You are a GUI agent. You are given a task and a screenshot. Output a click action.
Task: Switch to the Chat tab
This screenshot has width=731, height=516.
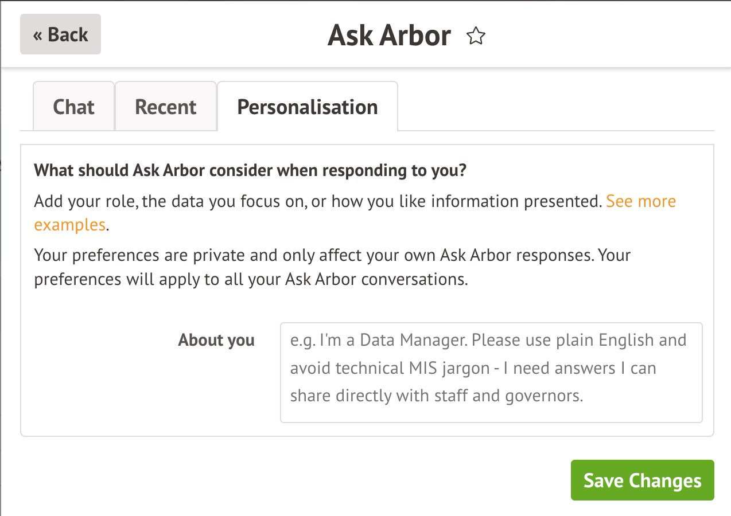[x=73, y=107]
